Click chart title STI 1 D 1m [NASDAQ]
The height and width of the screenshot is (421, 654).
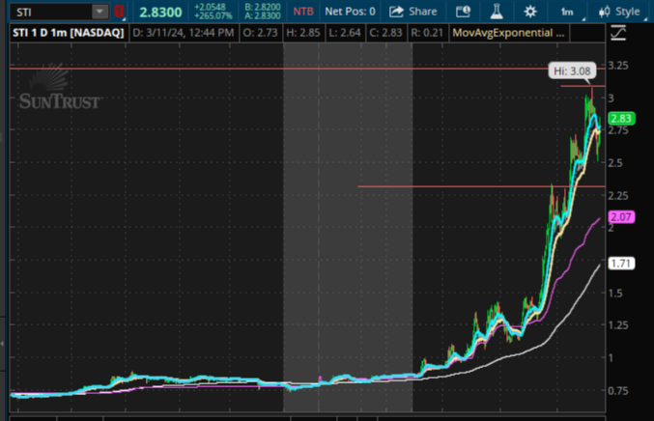coord(69,33)
